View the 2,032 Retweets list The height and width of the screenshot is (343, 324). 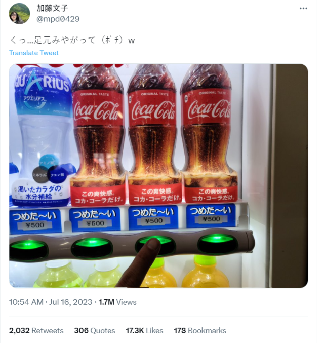[x=36, y=330]
